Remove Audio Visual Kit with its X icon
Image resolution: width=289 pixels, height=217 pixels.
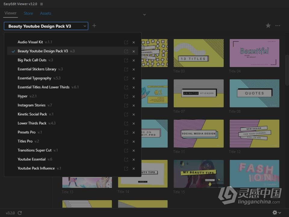tap(134, 42)
